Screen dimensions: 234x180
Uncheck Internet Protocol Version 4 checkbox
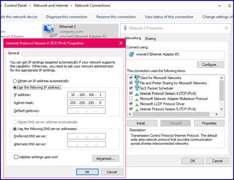tap(131, 93)
